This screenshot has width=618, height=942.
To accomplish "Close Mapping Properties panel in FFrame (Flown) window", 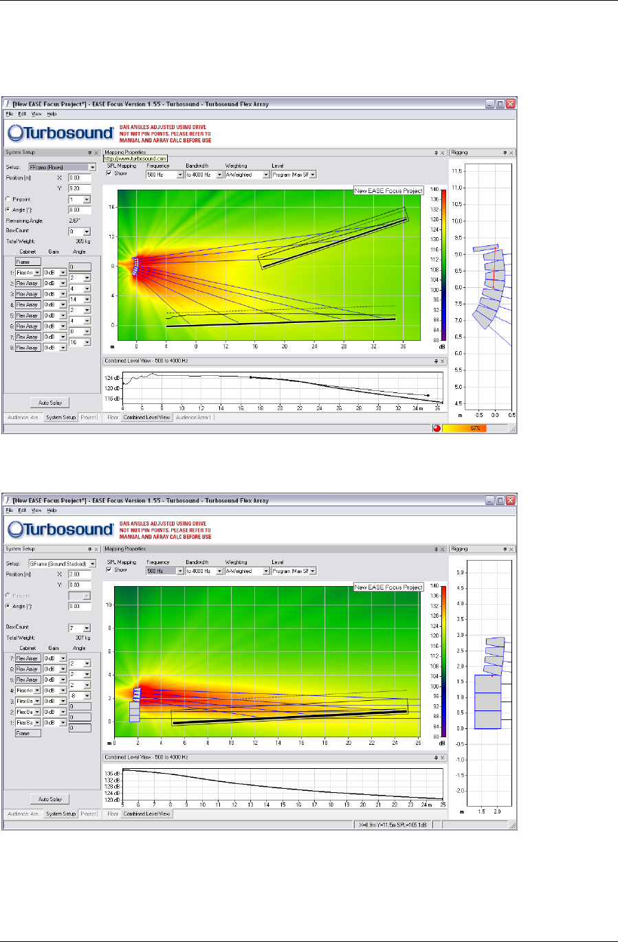I will pyautogui.click(x=443, y=153).
